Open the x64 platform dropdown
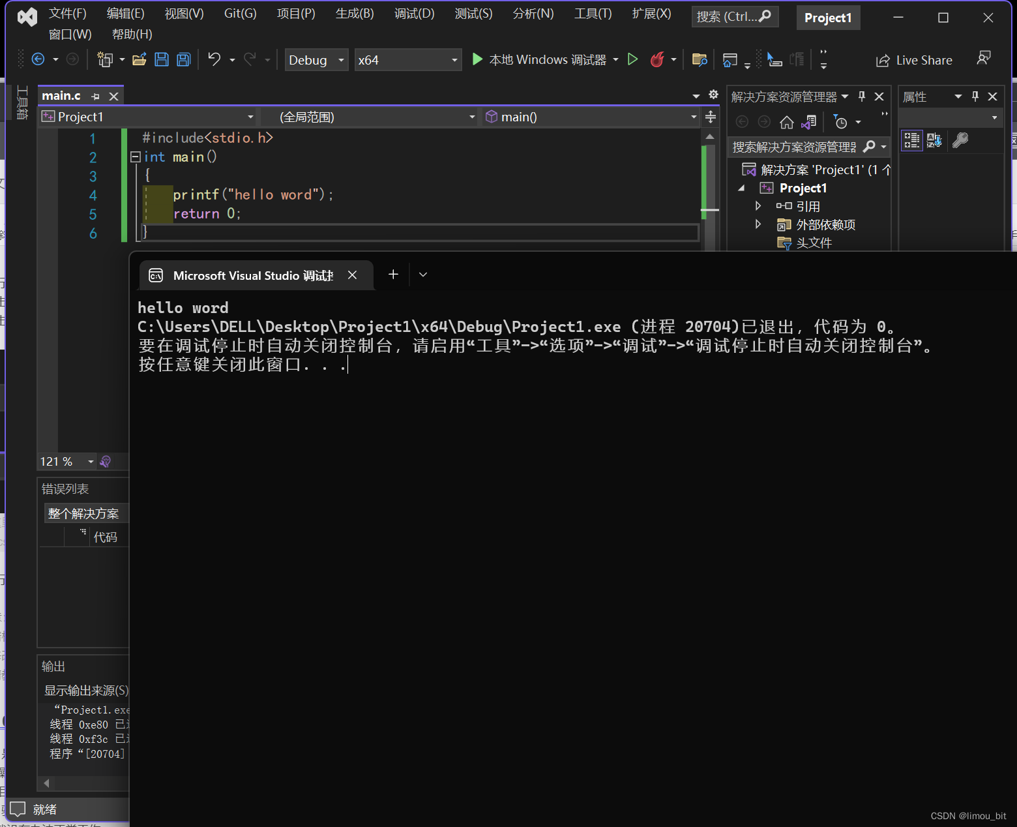This screenshot has width=1017, height=827. pos(407,60)
